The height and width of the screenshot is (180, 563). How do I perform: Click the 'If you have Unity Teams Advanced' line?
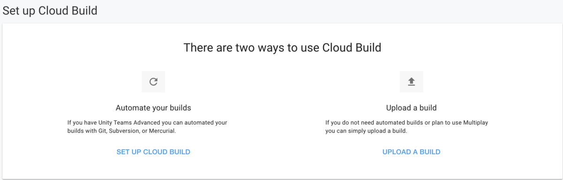click(147, 122)
